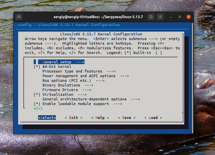Toggle the 64-bit kernel checkbox
Image resolution: width=215 pixels, height=155 pixels.
(37, 67)
